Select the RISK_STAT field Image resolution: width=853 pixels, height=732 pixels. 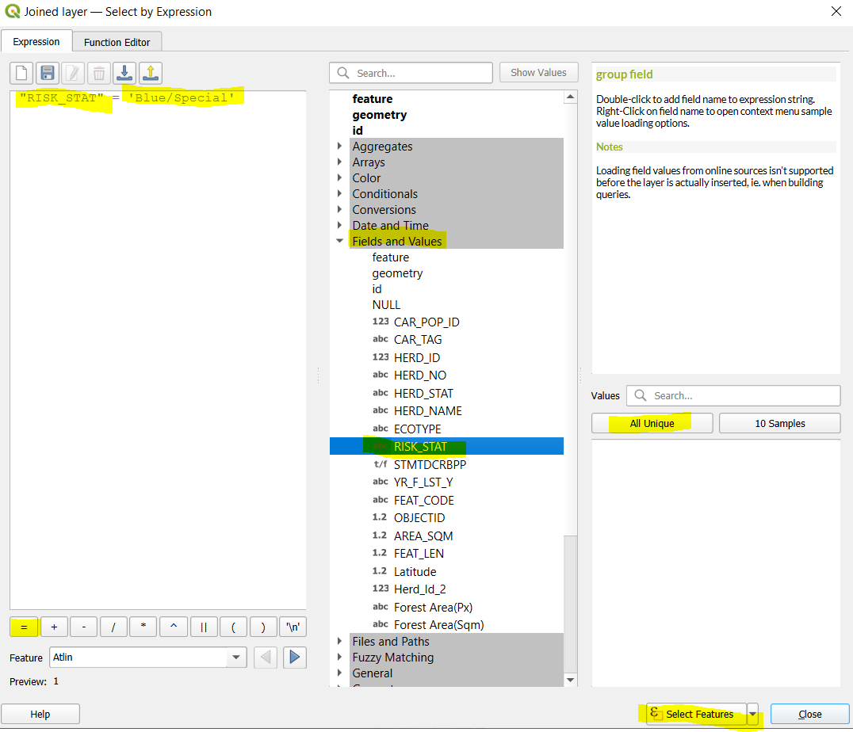click(420, 447)
